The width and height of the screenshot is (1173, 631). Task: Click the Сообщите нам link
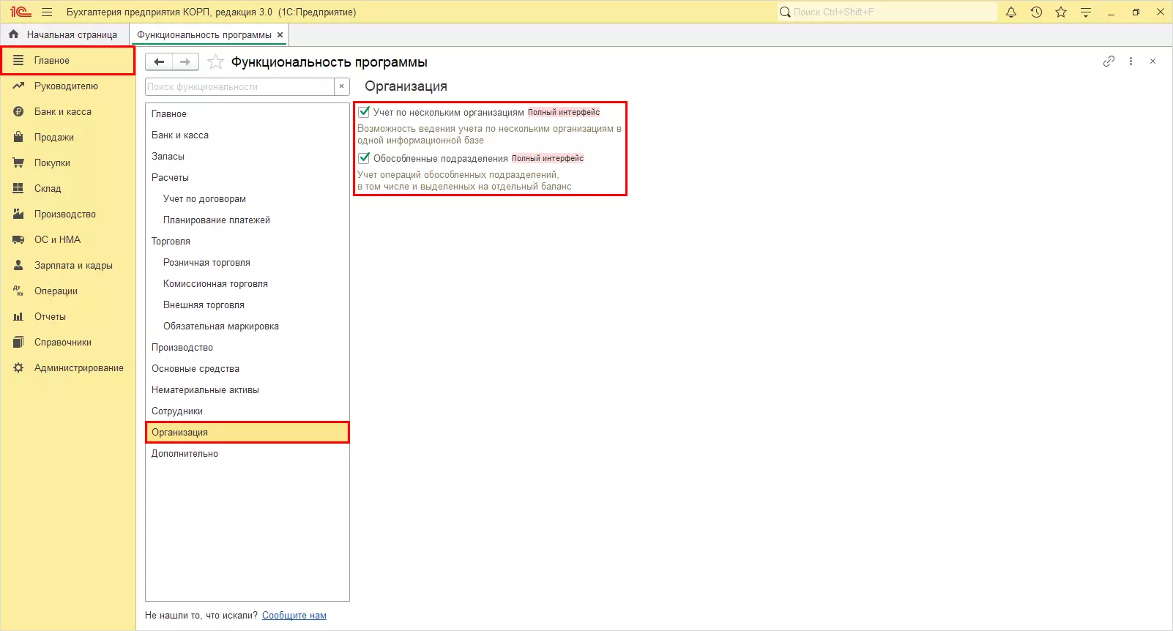[294, 616]
